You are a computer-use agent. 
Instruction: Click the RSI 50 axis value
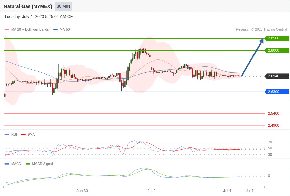(x=270, y=148)
